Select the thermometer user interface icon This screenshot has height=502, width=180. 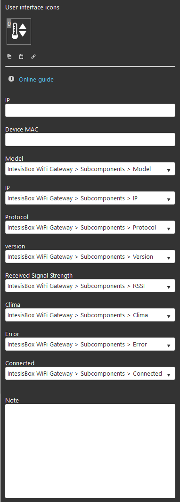tap(19, 32)
